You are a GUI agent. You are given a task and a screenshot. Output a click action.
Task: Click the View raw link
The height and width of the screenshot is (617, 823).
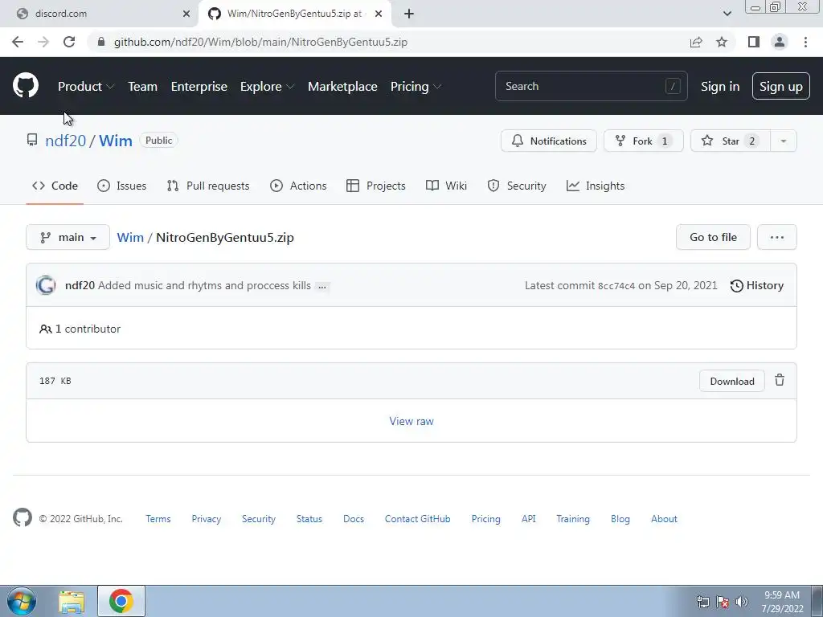[x=411, y=421]
